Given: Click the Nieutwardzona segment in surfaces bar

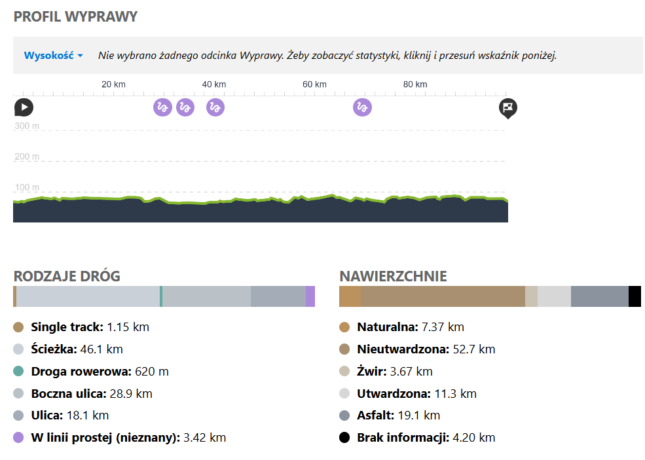Looking at the screenshot, I should point(443,296).
